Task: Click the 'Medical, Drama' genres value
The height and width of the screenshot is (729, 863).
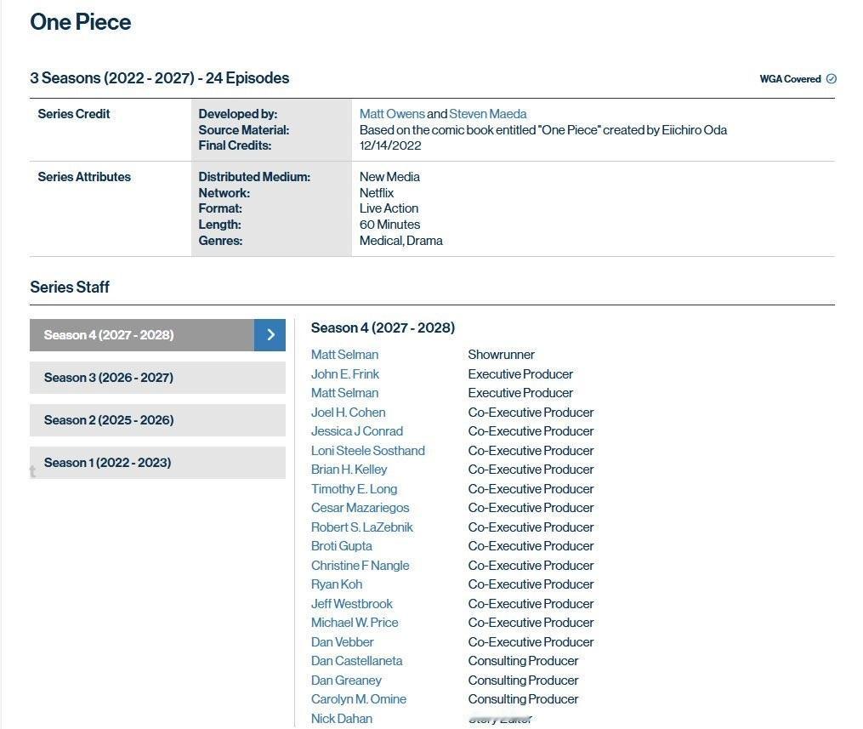Action: click(400, 241)
